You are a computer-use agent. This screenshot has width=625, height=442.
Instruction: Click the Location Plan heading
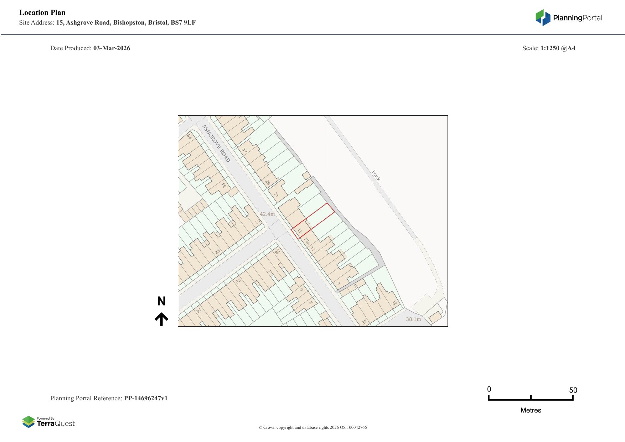[x=42, y=12]
